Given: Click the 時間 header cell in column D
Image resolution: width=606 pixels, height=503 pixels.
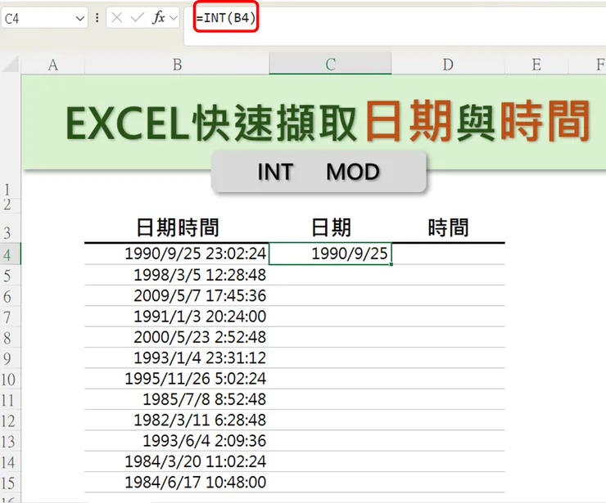Looking at the screenshot, I should point(448,227).
